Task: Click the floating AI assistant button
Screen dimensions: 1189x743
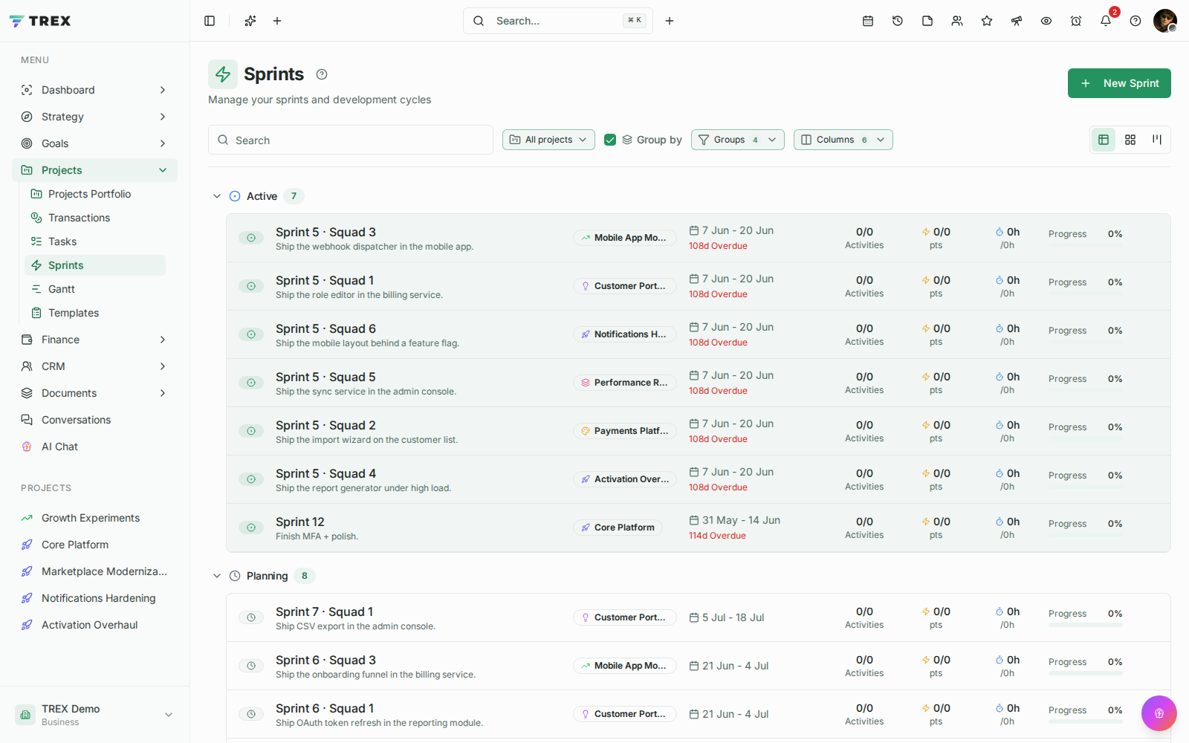Action: click(x=1159, y=713)
